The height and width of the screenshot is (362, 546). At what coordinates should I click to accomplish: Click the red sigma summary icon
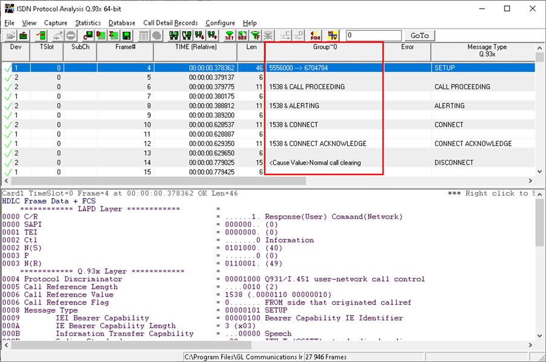[114, 36]
